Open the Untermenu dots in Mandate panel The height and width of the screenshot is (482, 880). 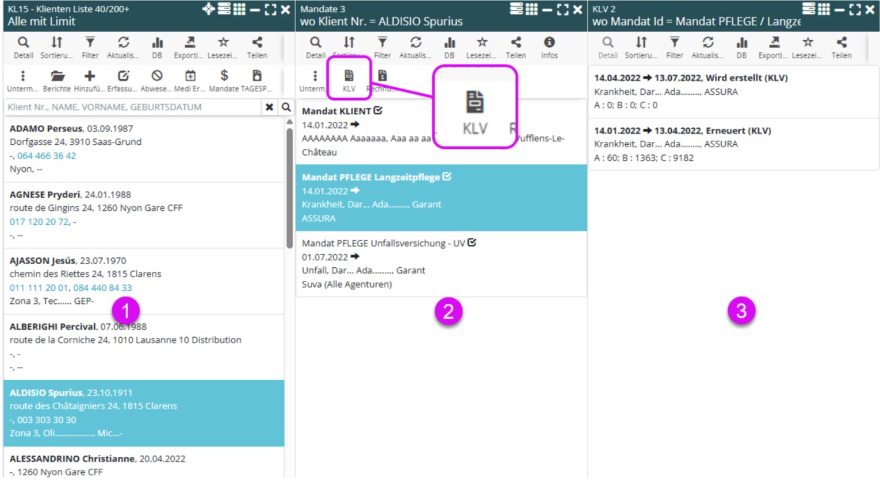(x=315, y=80)
